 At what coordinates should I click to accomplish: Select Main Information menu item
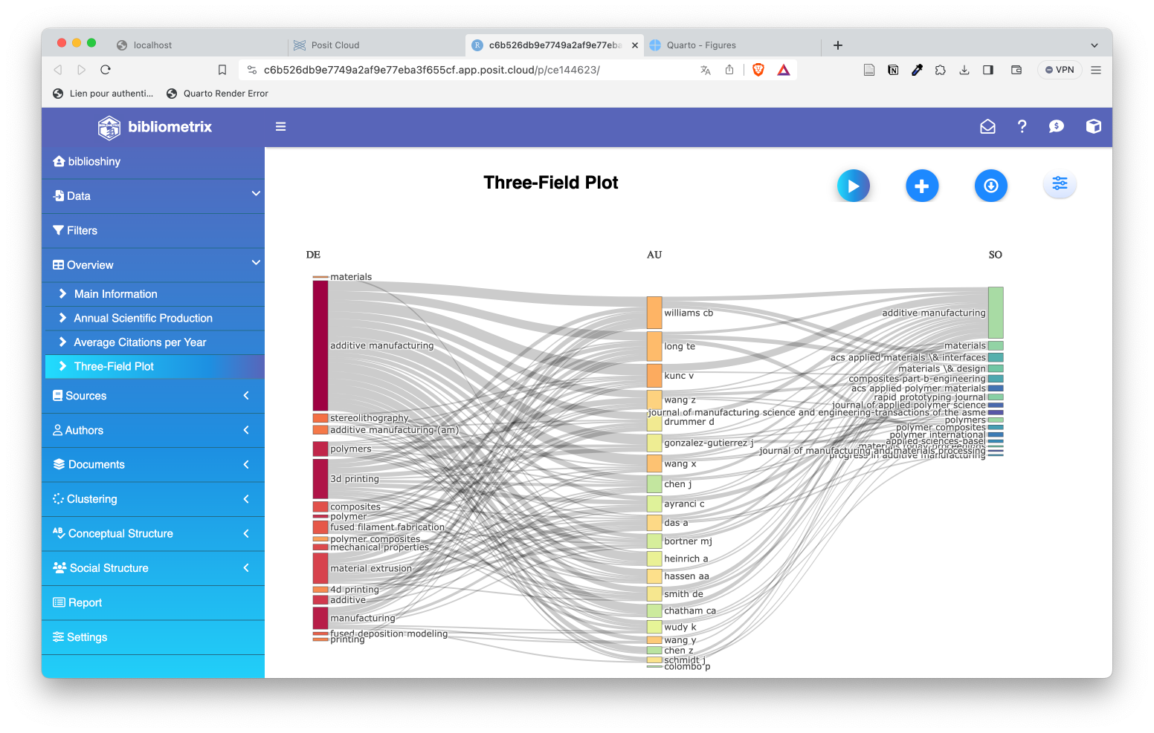[x=116, y=294]
